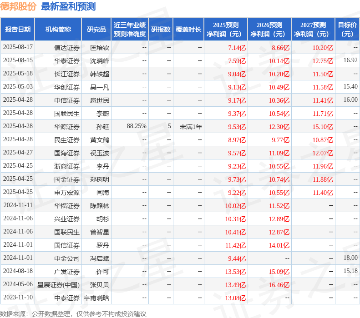Image resolution: width=360 pixels, height=318 pixels.
Task: Click the target price 15.18
Action: pos(350,271)
